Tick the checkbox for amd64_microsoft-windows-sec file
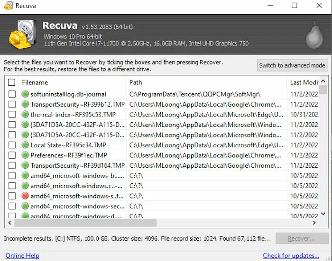 (x=12, y=206)
